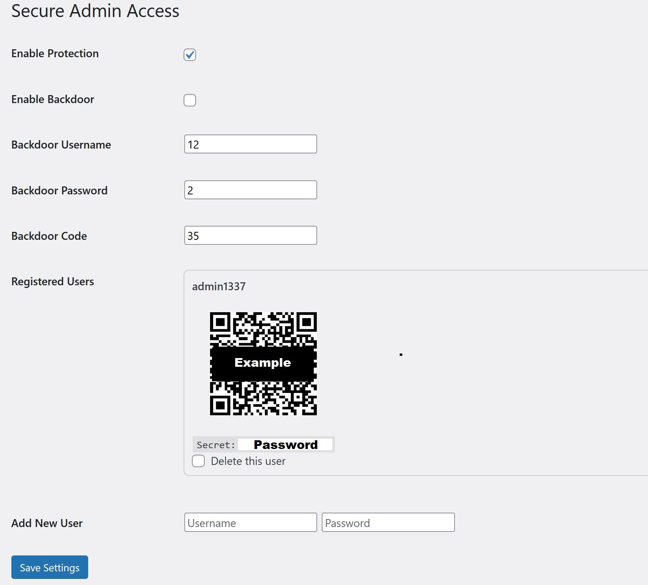Click the Add New User label
The image size is (648, 585).
pos(47,523)
